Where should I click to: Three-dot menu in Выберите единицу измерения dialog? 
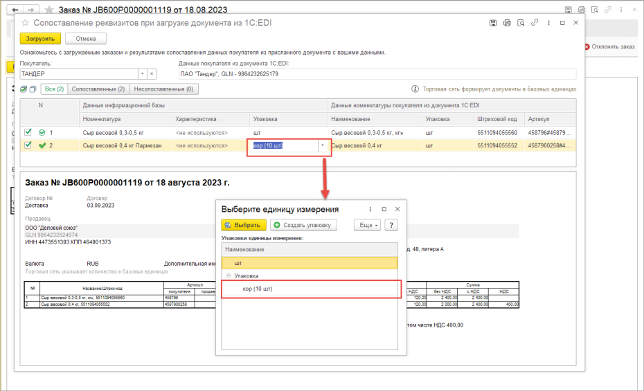click(x=370, y=209)
